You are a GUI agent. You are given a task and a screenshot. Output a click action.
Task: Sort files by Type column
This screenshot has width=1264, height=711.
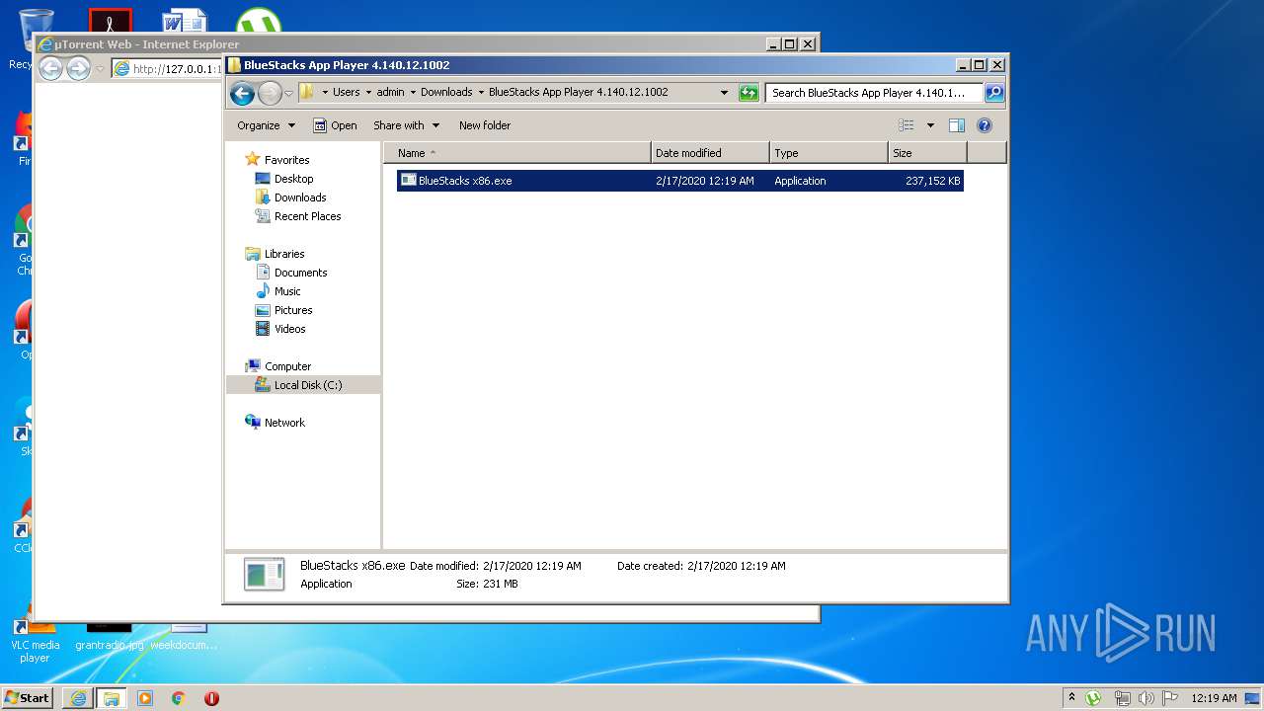829,153
